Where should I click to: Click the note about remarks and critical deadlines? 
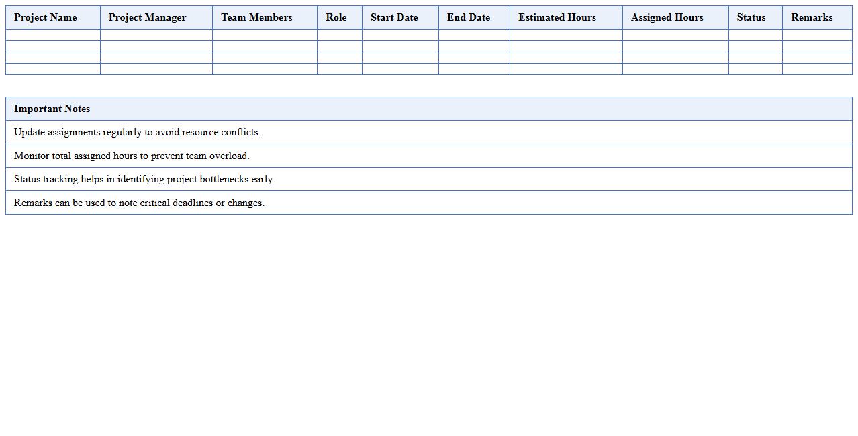(x=139, y=203)
